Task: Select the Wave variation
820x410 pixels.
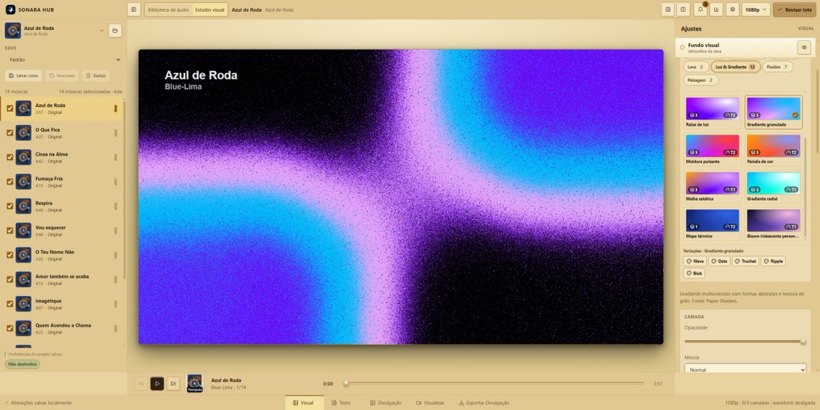Action: [696, 261]
